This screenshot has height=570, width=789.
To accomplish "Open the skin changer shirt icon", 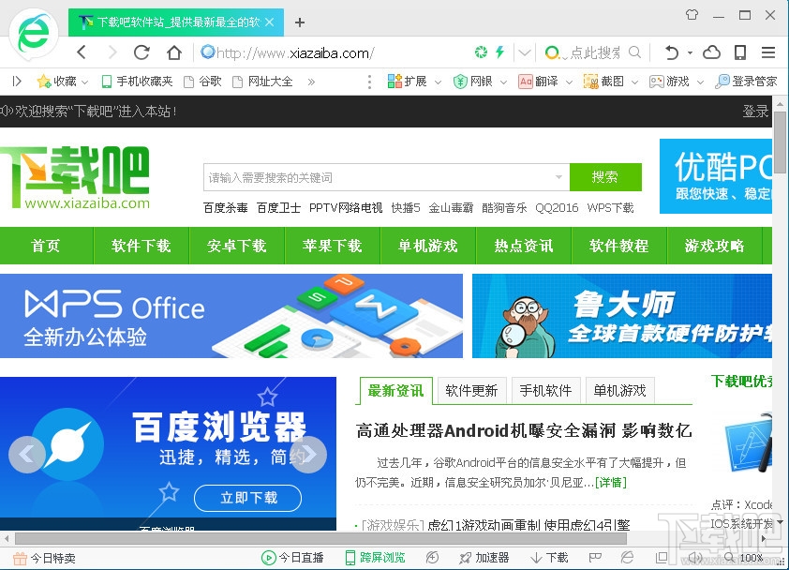I will click(x=692, y=15).
